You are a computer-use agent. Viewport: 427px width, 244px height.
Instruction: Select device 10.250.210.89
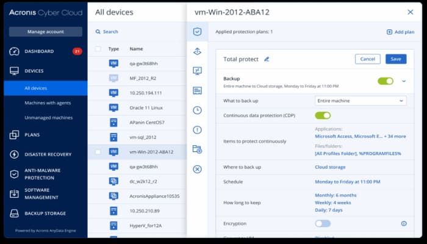point(145,211)
